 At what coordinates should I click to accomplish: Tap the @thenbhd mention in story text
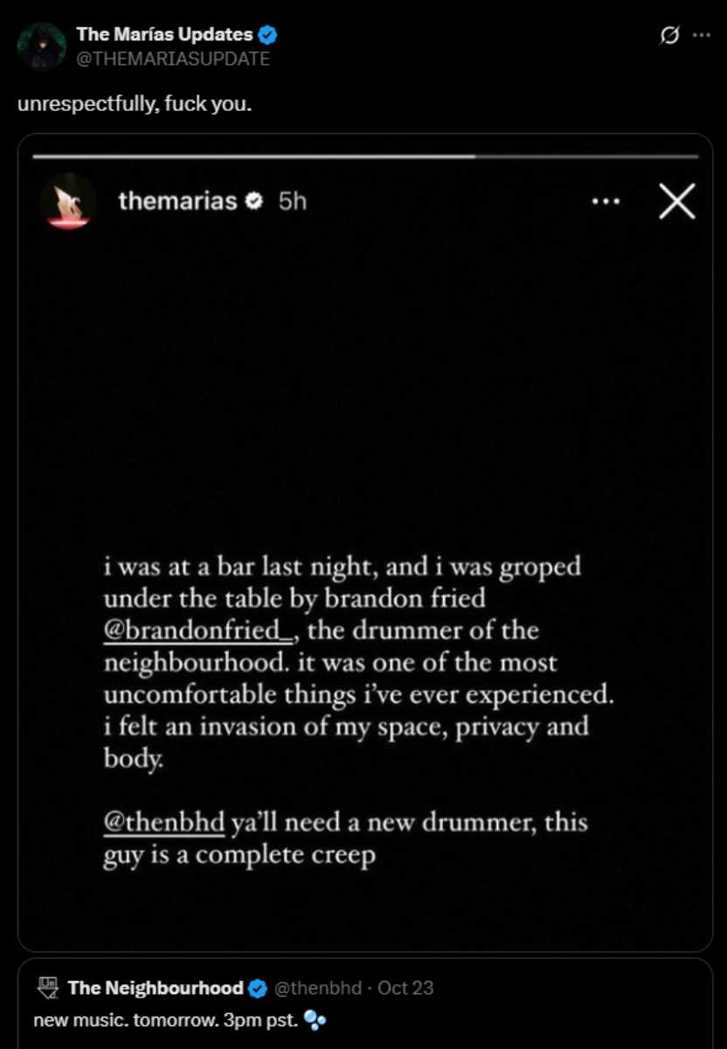(x=164, y=823)
